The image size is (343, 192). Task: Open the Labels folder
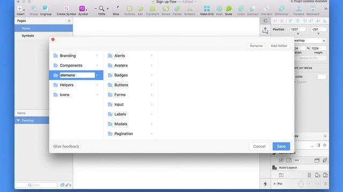131,114
